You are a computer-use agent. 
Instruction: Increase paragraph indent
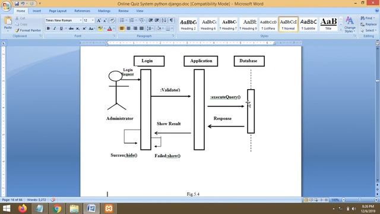point(157,20)
